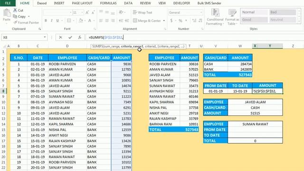
Task: Click the Paste icon
Action: click(7, 13)
